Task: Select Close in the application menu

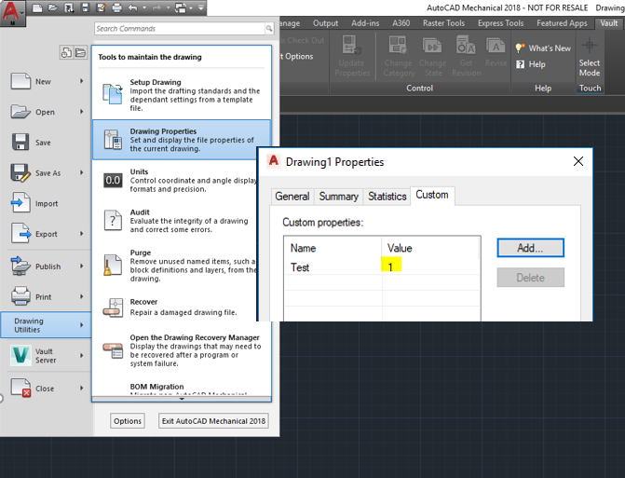Action: pos(44,388)
